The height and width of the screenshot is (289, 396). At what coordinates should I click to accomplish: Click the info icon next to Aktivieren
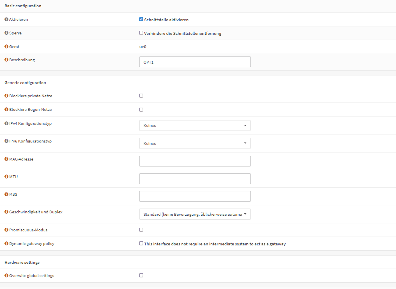tap(6, 19)
